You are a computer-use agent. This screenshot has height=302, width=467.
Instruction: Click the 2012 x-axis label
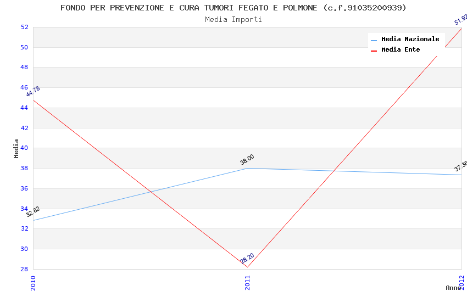[462, 283]
